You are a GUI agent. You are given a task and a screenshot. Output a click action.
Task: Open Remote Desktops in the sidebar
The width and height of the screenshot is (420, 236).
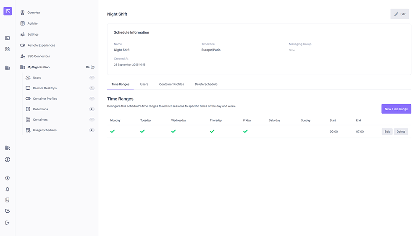[45, 88]
